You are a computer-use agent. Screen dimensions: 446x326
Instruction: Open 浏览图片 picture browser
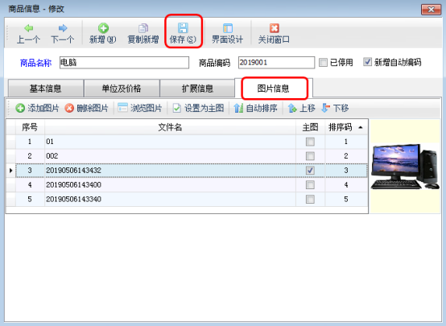point(139,108)
